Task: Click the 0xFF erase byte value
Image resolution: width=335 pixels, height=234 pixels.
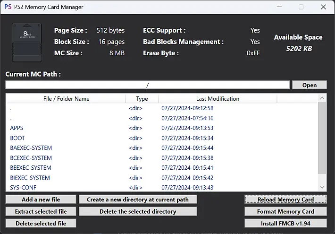Action: click(x=253, y=53)
